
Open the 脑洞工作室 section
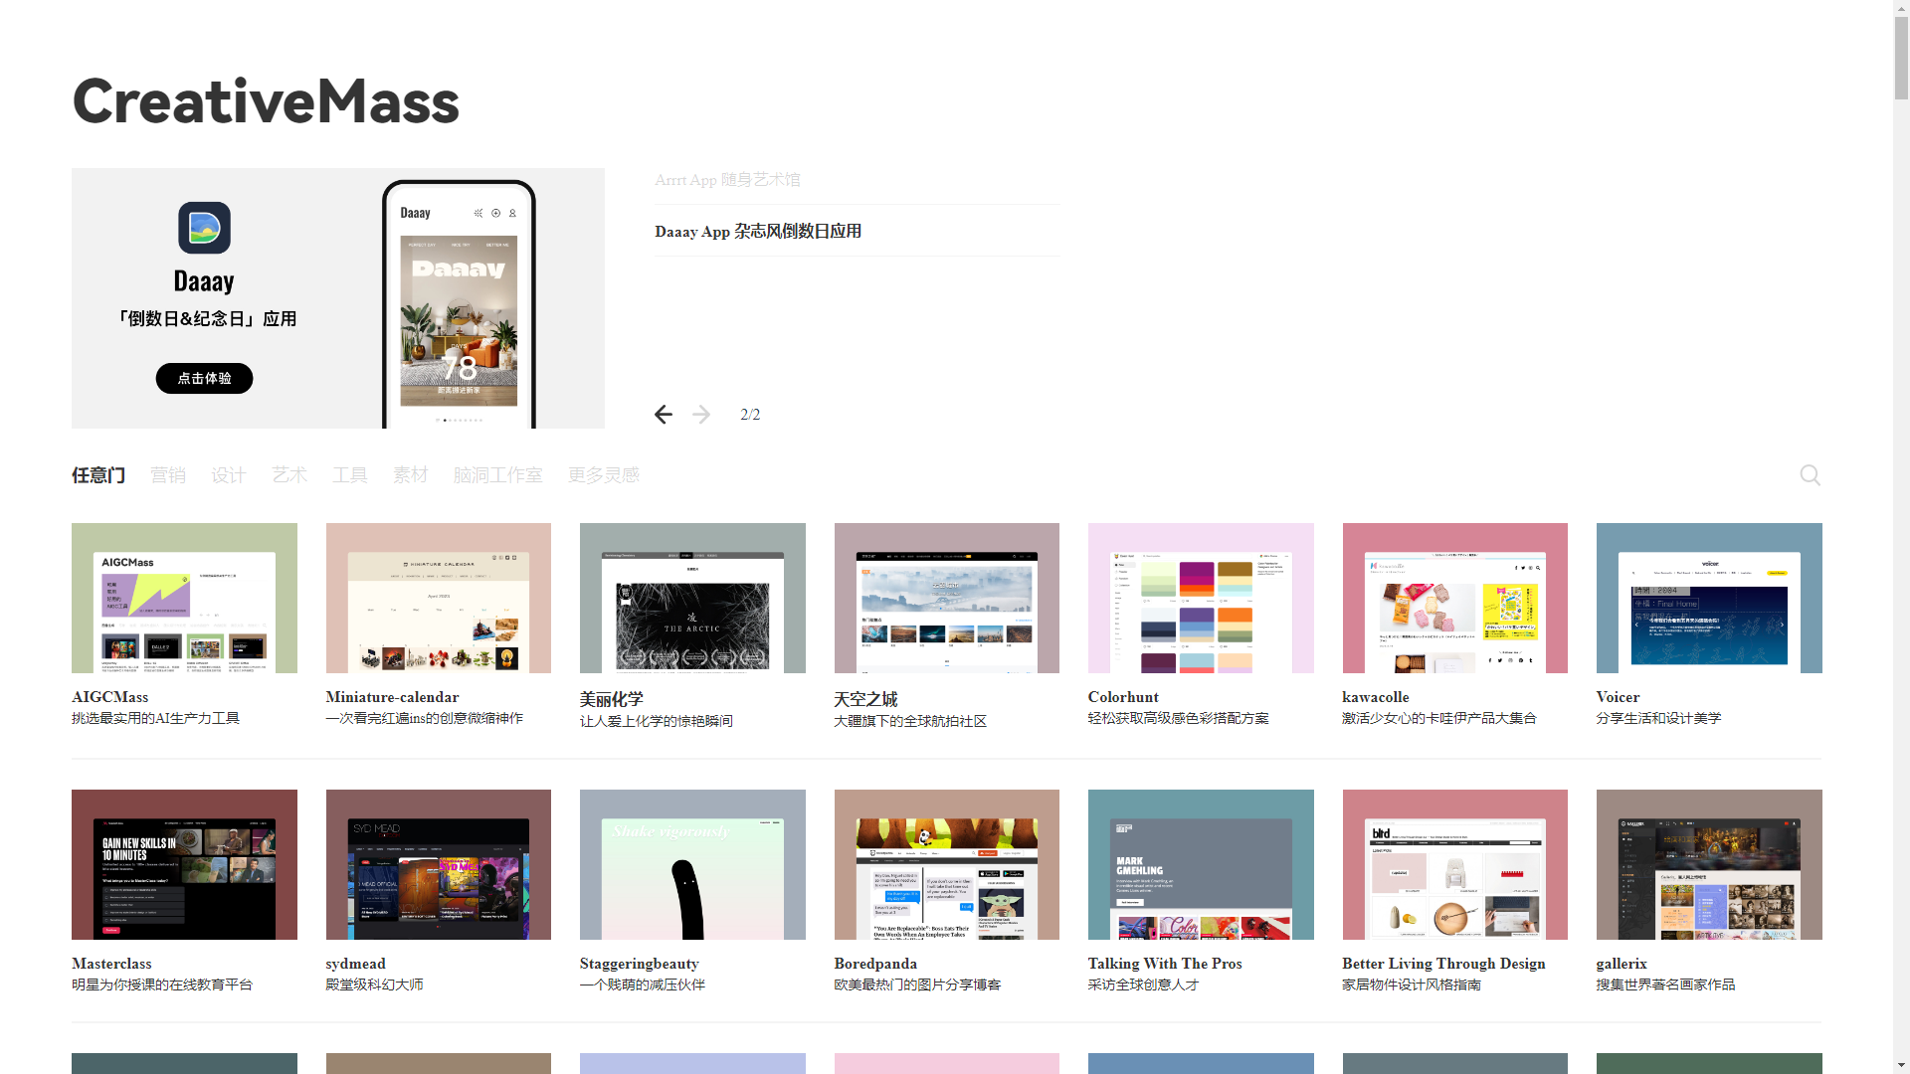497,475
